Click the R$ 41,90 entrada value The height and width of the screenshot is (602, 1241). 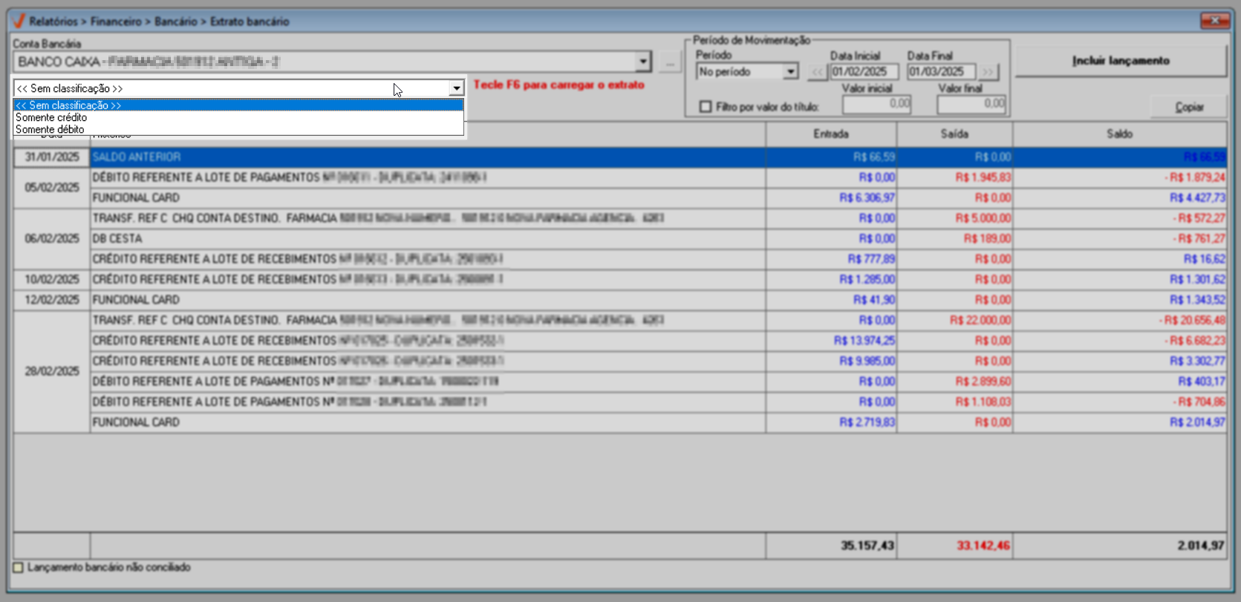874,300
